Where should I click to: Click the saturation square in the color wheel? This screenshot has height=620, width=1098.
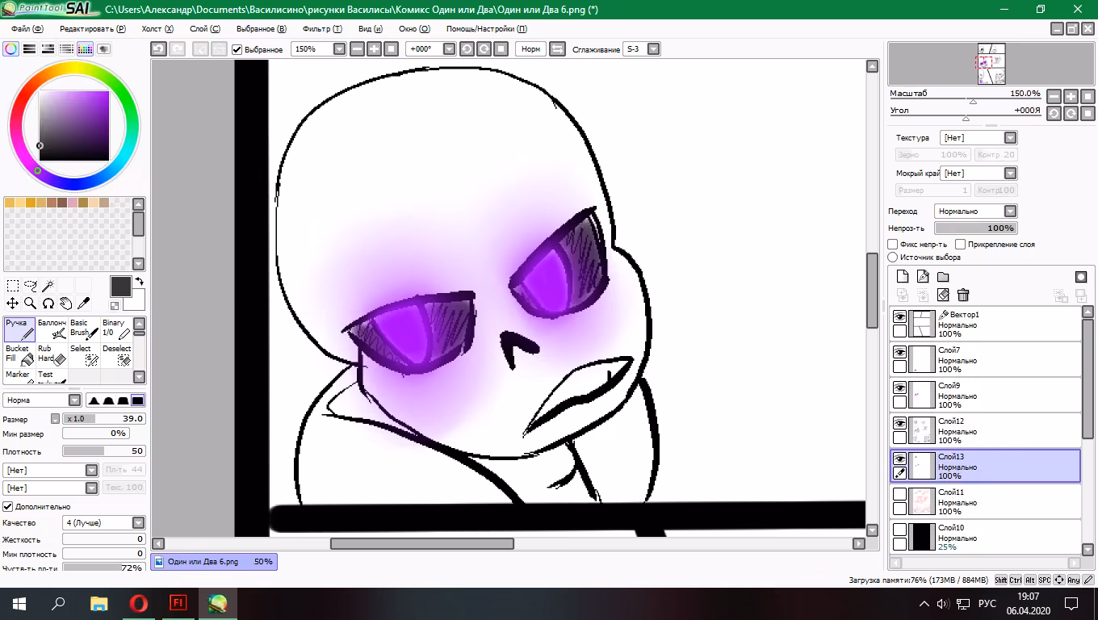[x=73, y=126]
